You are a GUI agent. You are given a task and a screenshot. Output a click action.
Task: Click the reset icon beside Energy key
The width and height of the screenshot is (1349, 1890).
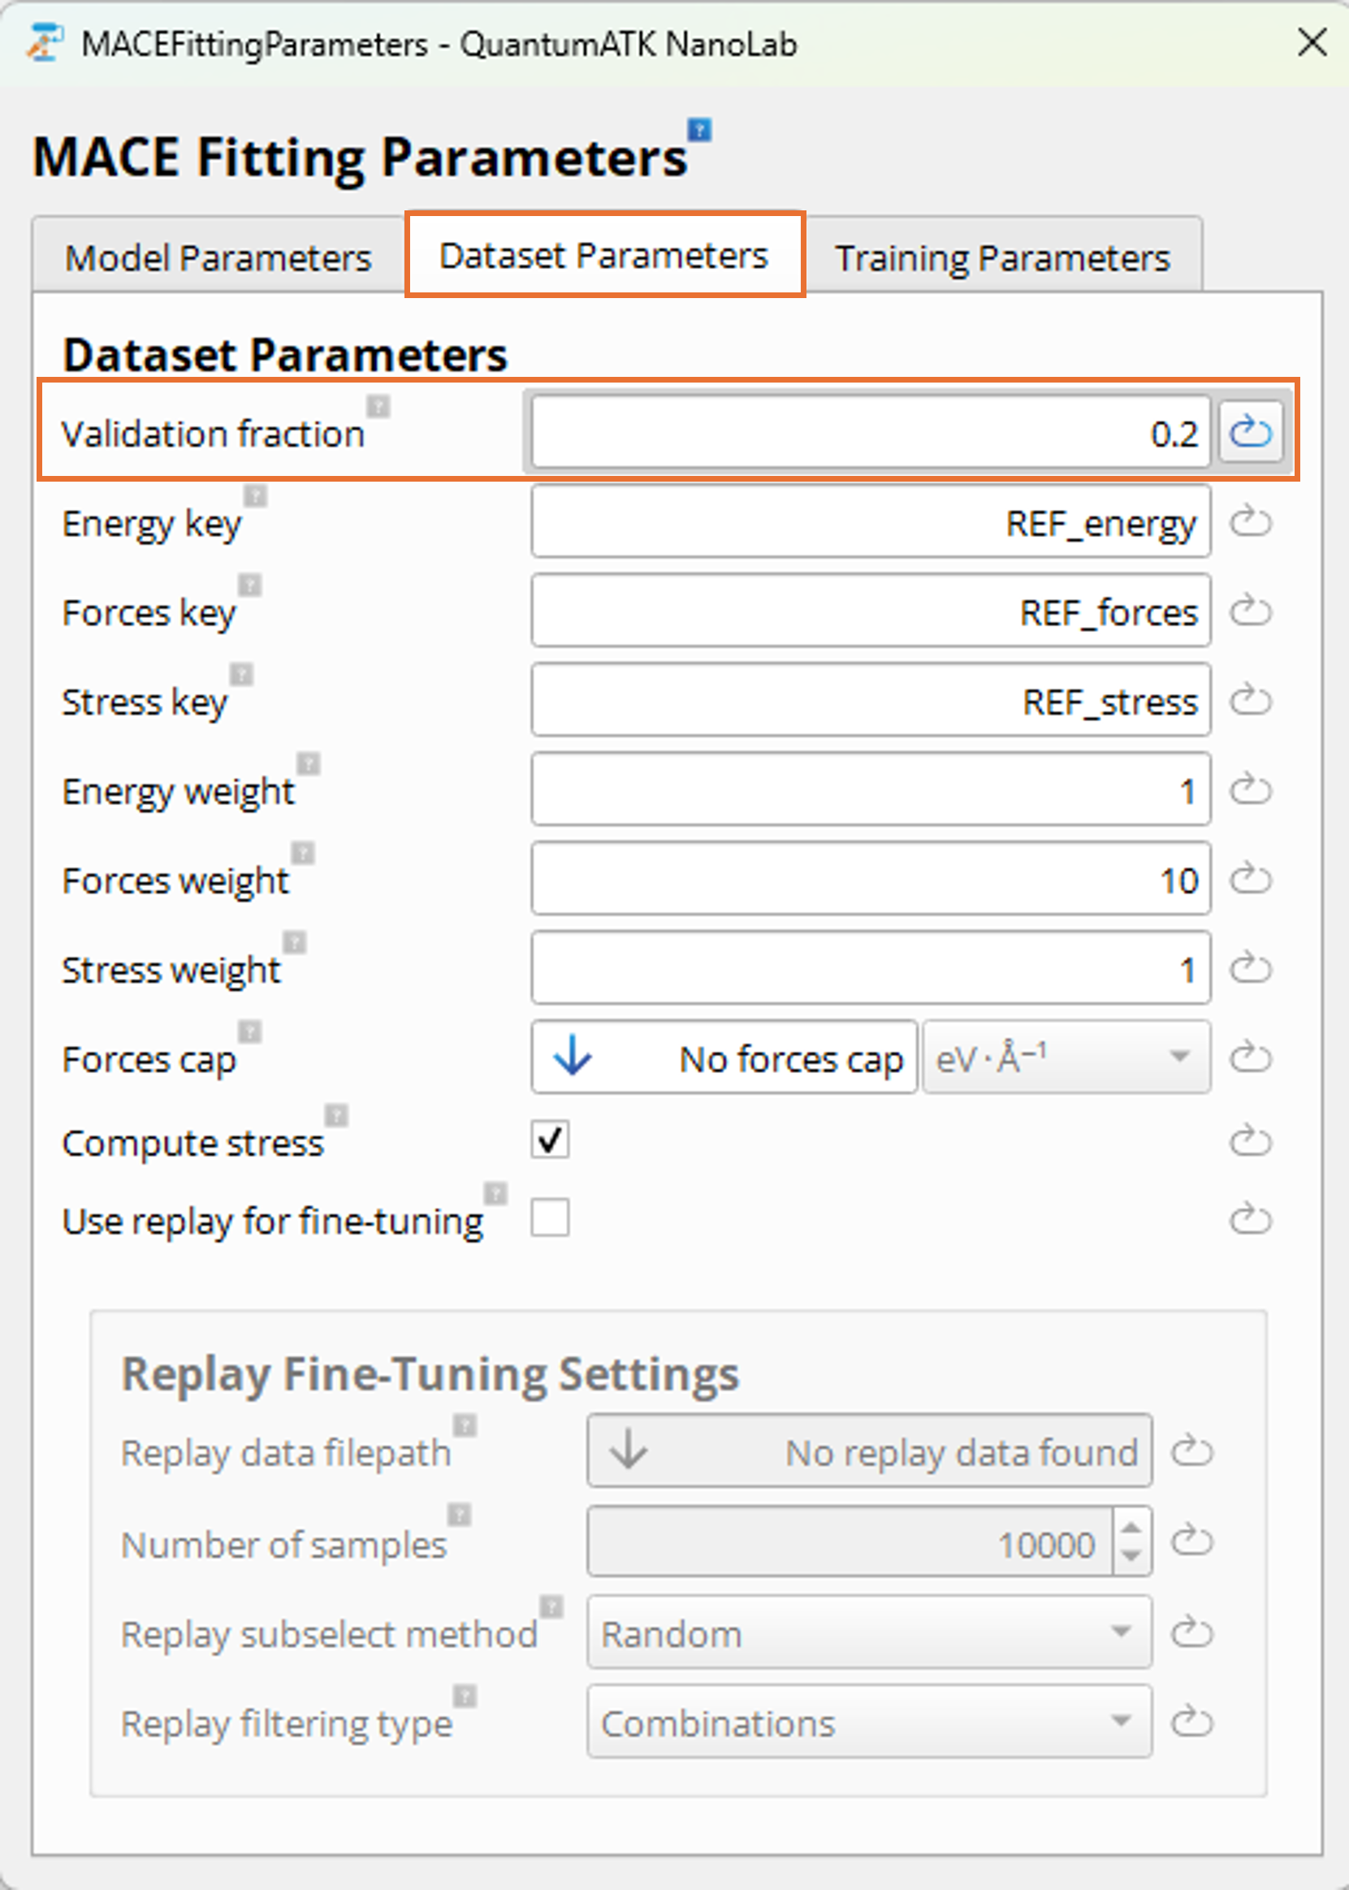(x=1250, y=522)
